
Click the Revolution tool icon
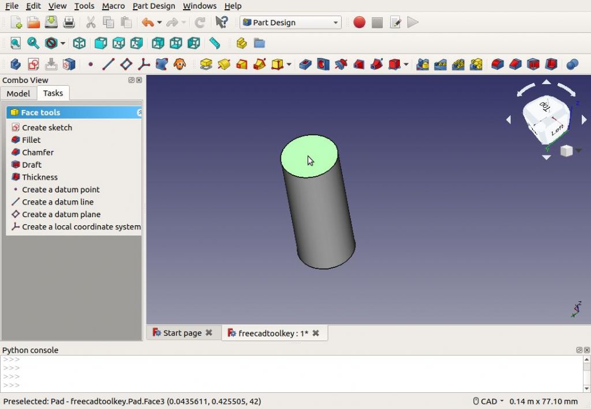pyautogui.click(x=223, y=65)
